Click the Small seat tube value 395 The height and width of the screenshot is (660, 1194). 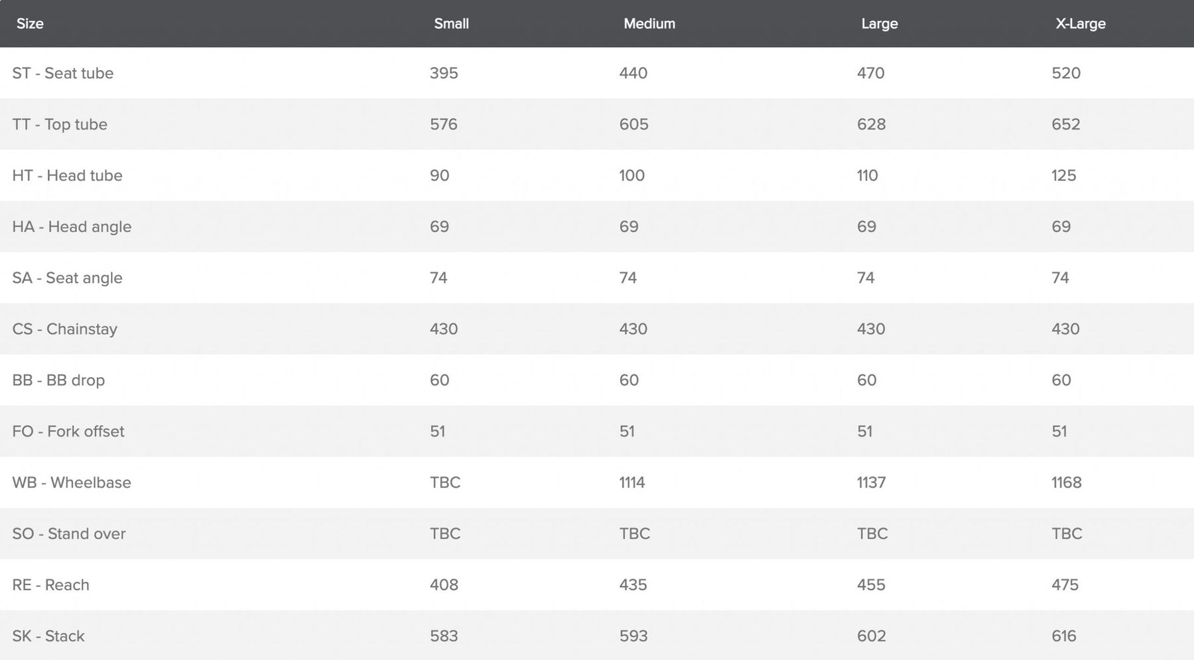click(x=444, y=73)
